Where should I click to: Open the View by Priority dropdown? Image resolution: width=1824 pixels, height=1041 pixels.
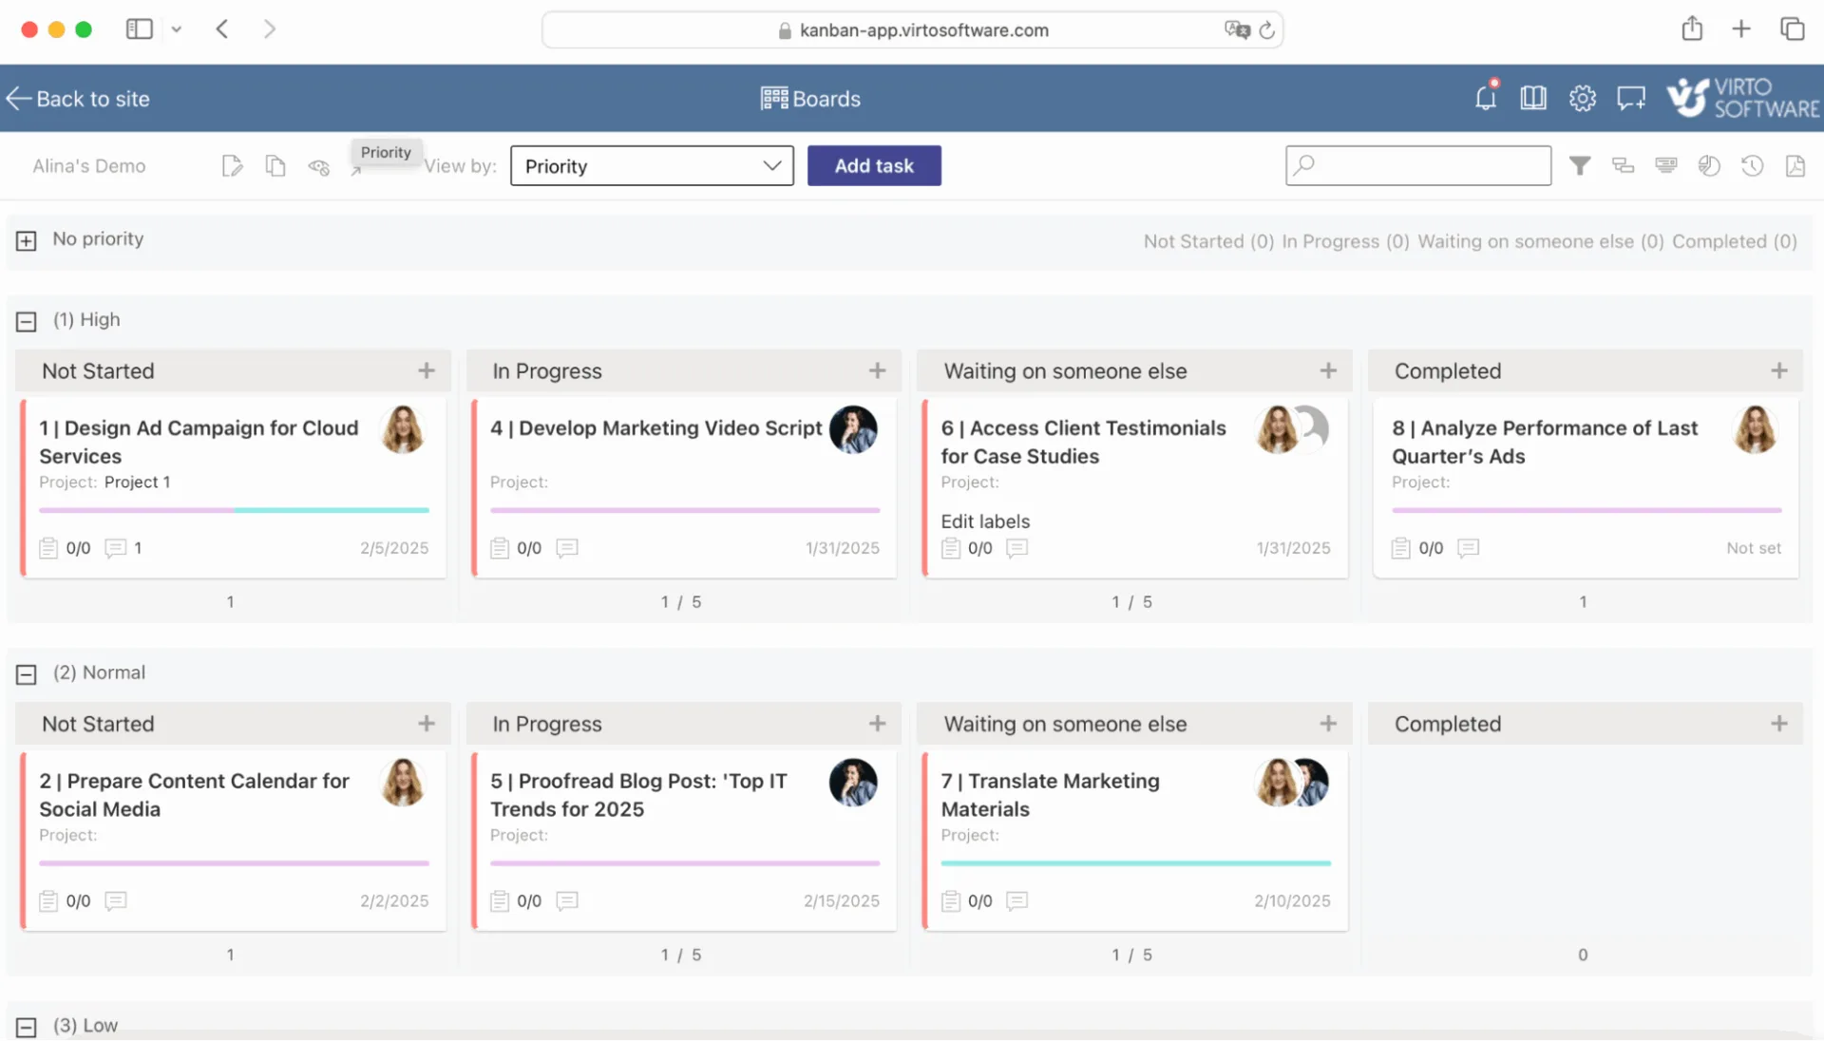tap(652, 165)
